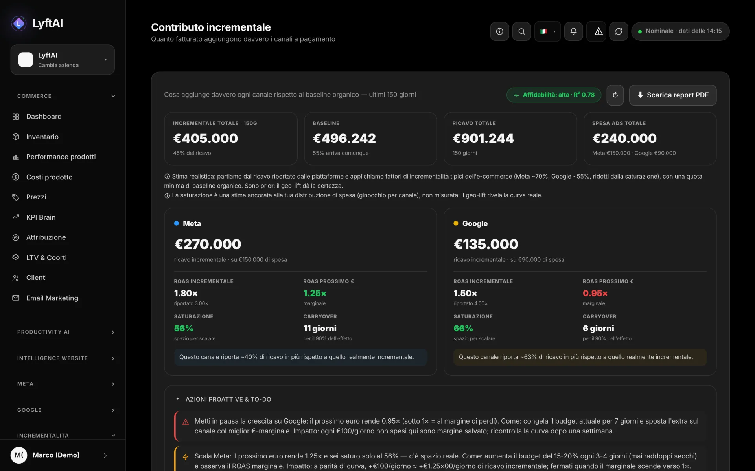The height and width of the screenshot is (471, 755).
Task: Click the Meta blue channel dot
Action: tap(177, 223)
